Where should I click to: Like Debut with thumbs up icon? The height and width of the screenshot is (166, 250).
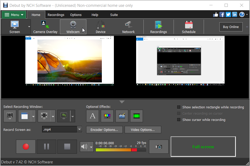point(215,15)
